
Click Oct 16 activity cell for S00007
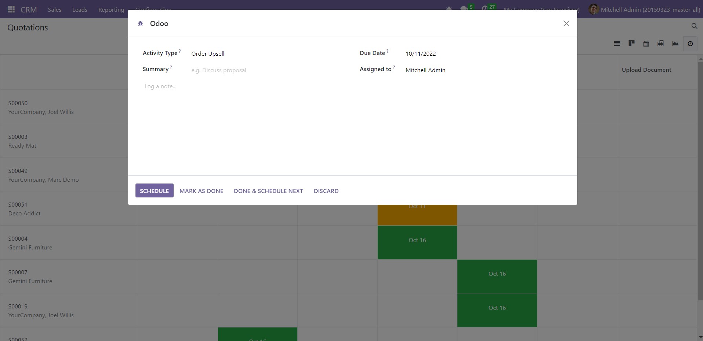[497, 277]
